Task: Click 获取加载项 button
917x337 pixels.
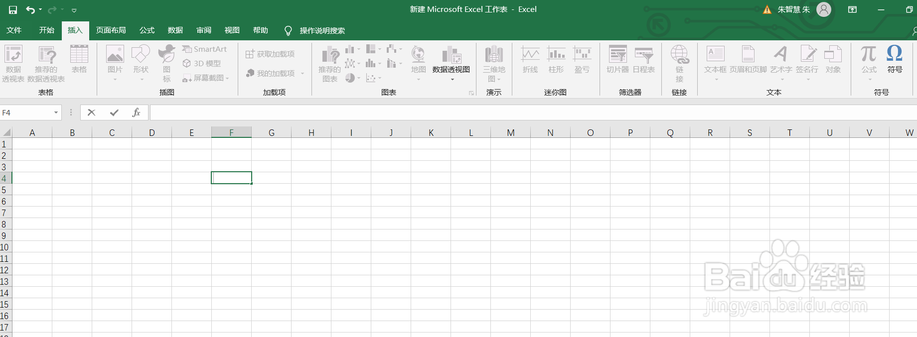Action: click(270, 54)
